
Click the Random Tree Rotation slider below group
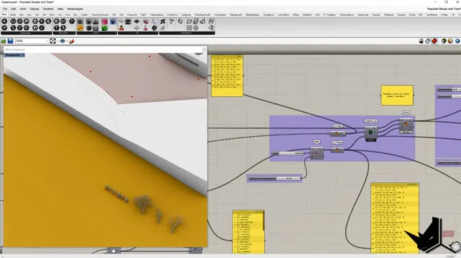tap(275, 178)
